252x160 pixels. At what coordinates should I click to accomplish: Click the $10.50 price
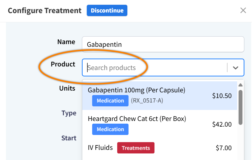pyautogui.click(x=222, y=96)
